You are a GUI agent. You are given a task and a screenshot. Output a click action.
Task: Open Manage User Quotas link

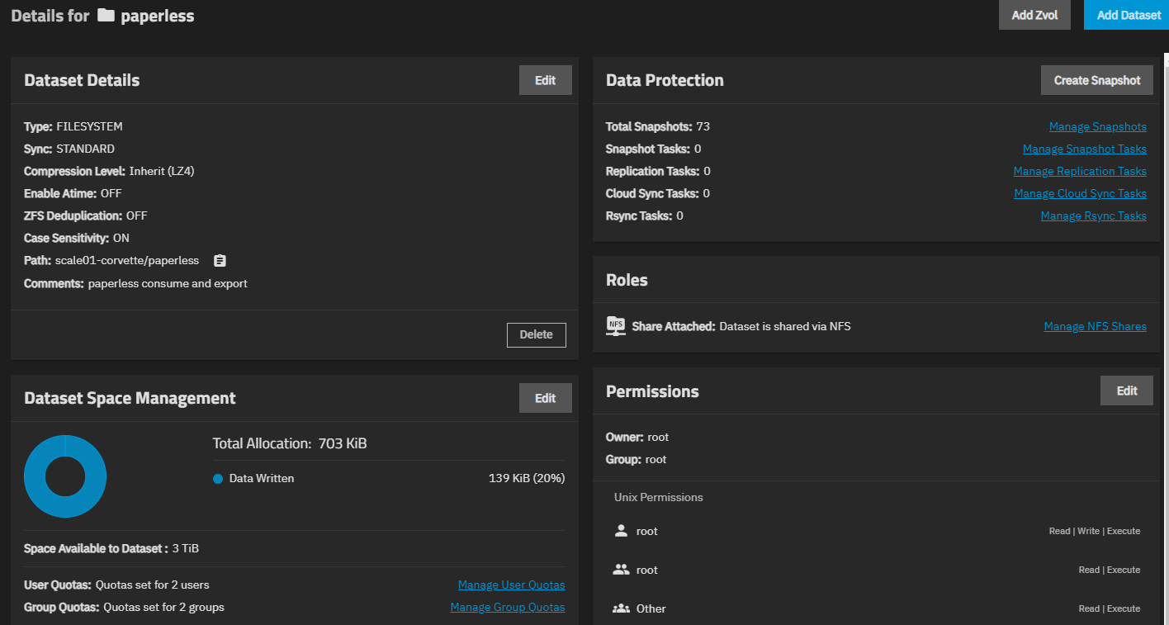[511, 585]
